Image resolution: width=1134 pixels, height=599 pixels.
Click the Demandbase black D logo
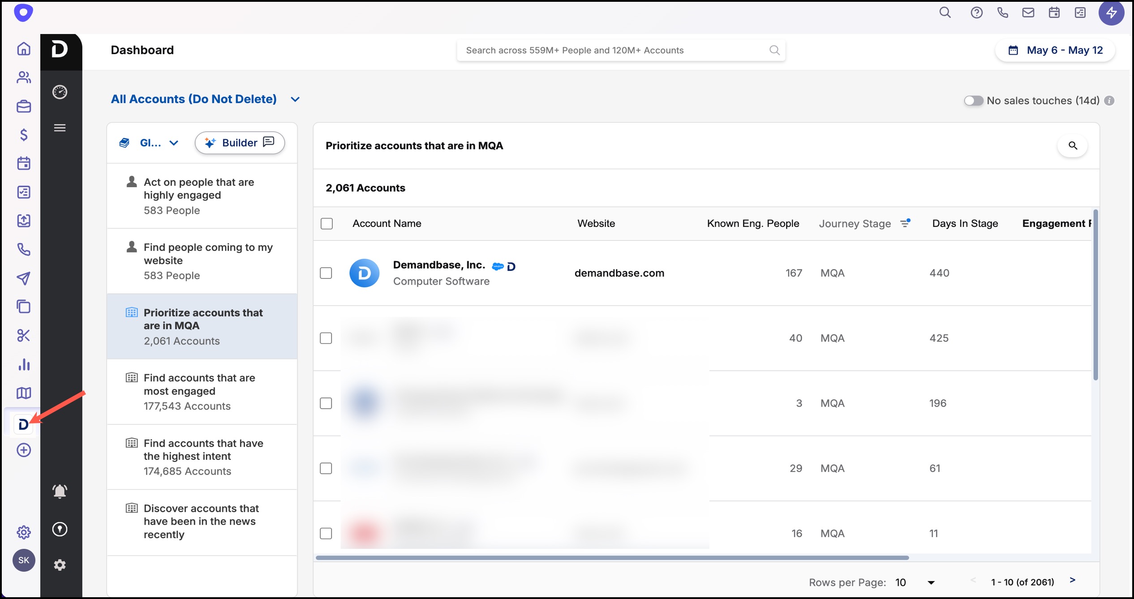click(60, 49)
